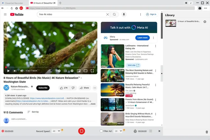Screen dimensions: 210x140
Task: Open the Sort by comments menu
Action: (33, 112)
